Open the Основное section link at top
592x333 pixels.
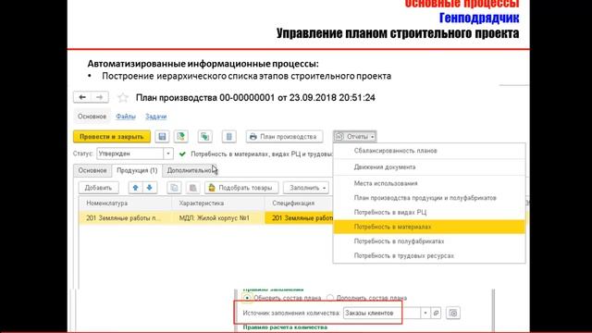coord(92,117)
